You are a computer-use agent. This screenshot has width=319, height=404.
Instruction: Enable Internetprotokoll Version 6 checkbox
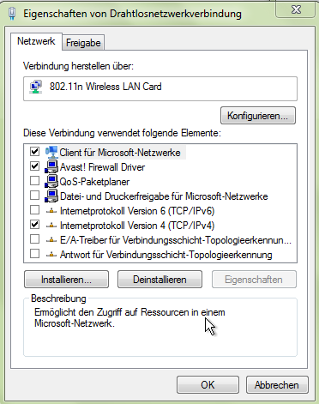(35, 210)
